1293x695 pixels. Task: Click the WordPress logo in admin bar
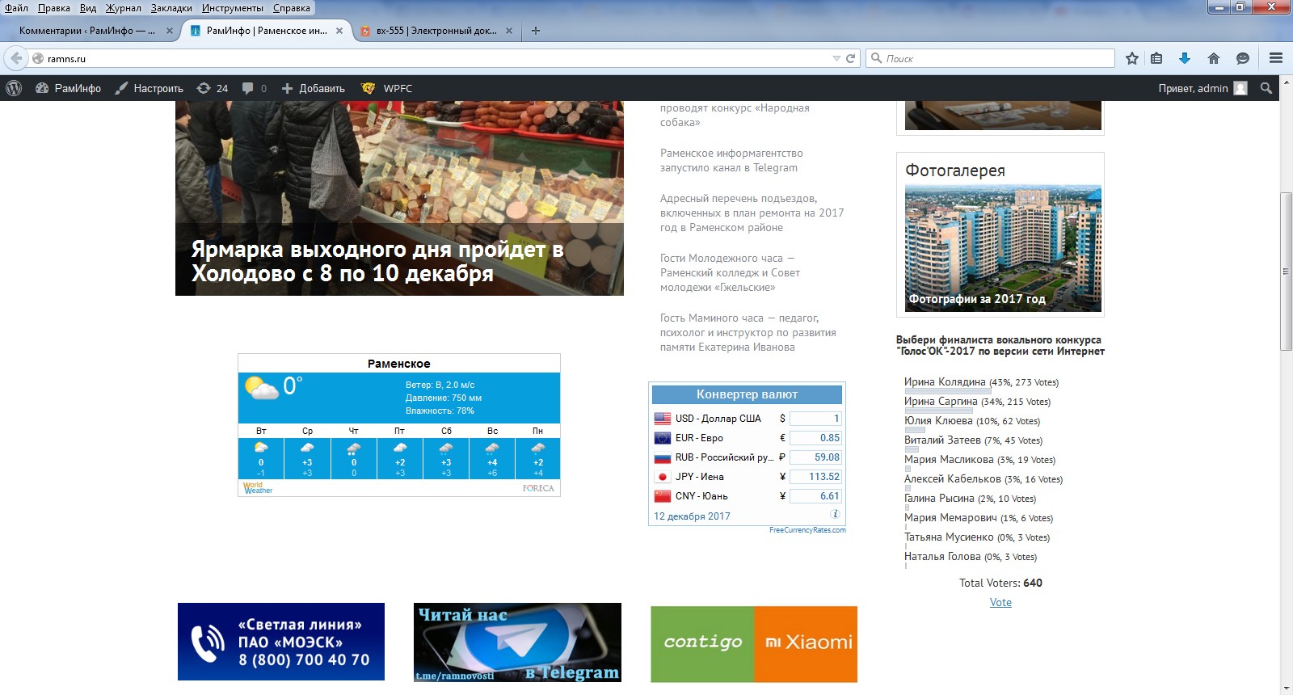[14, 88]
